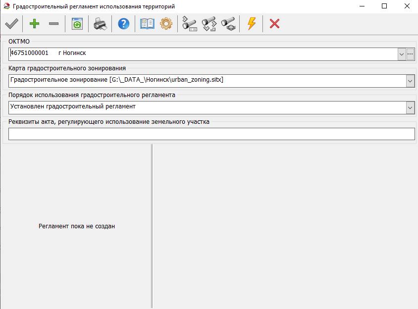Open settings with orange gear icon
Image resolution: width=418 pixels, height=309 pixels.
[x=166, y=24]
